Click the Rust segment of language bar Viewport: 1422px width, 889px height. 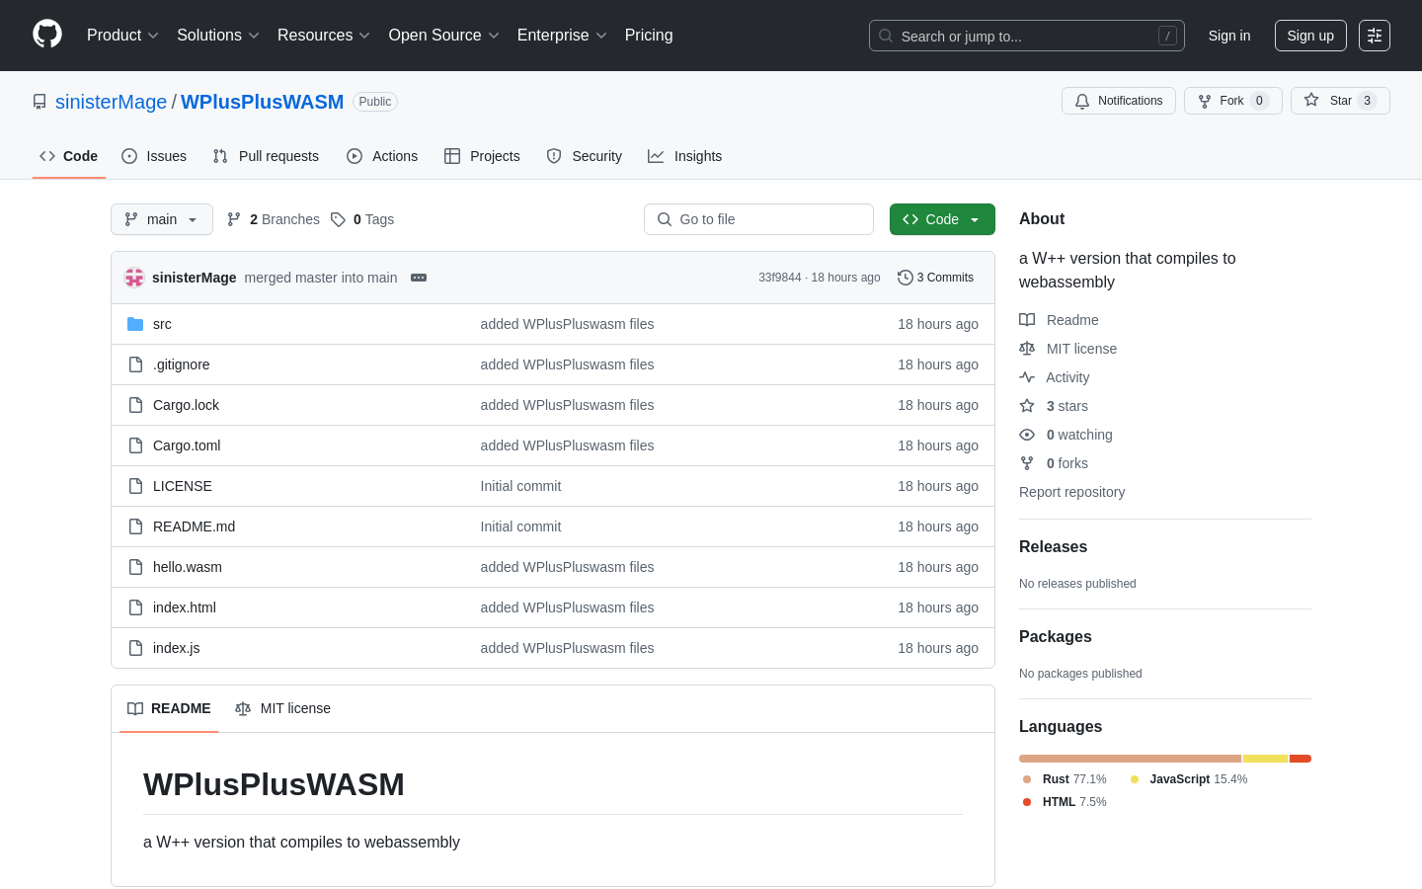tap(1130, 759)
